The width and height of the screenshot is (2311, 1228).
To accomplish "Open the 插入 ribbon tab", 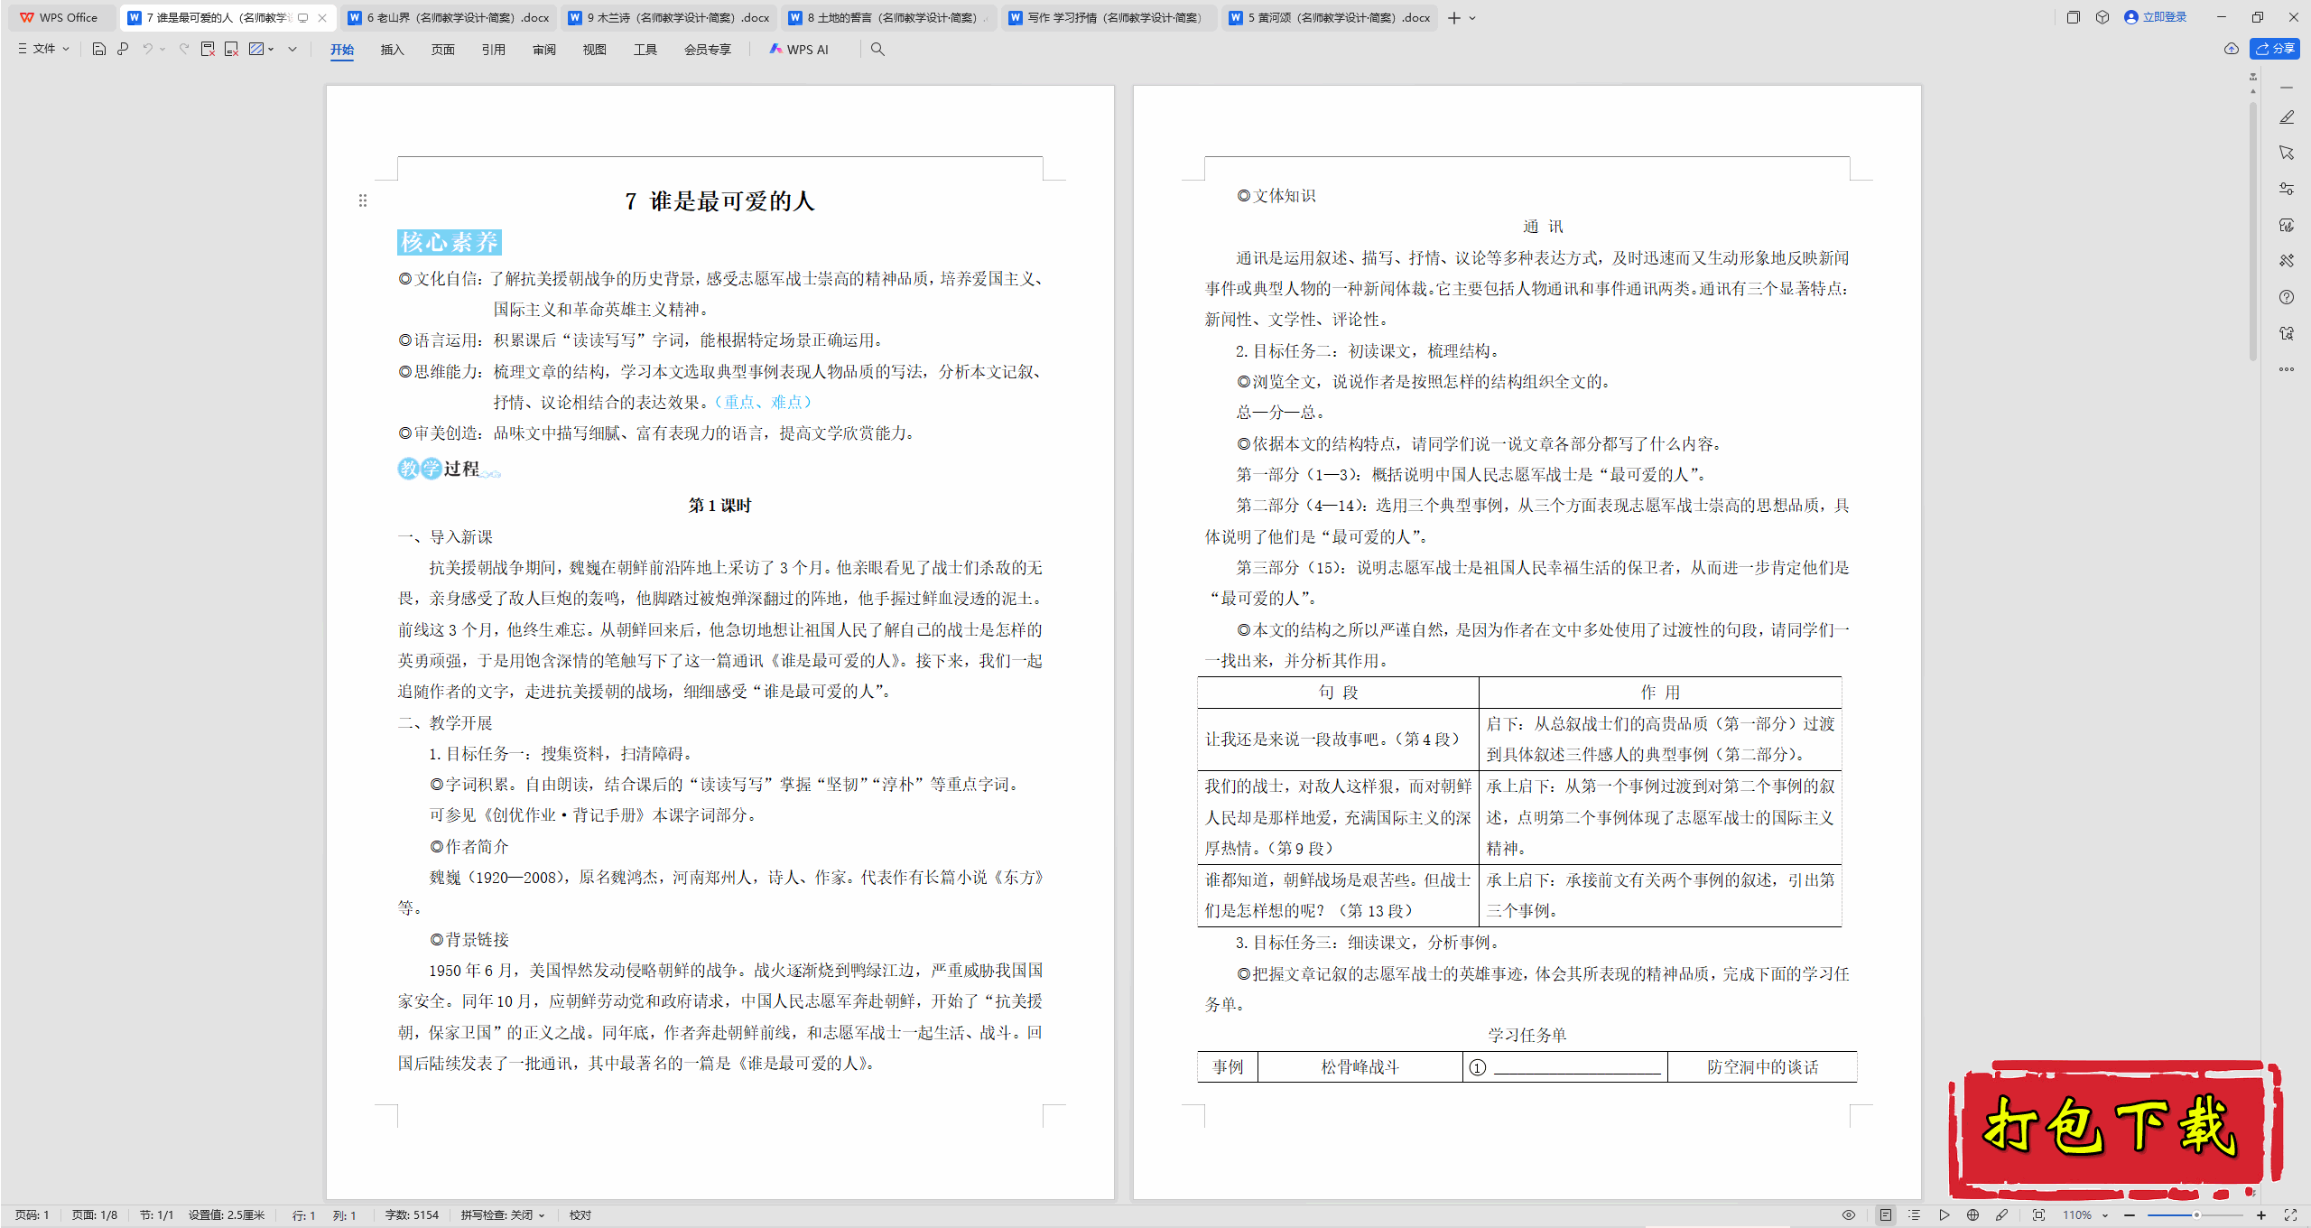I will tap(393, 50).
